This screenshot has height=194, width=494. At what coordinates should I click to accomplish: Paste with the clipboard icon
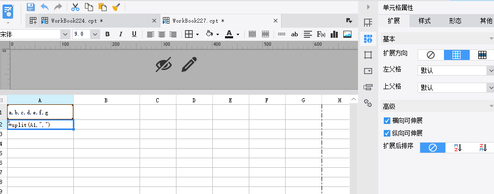103,7
